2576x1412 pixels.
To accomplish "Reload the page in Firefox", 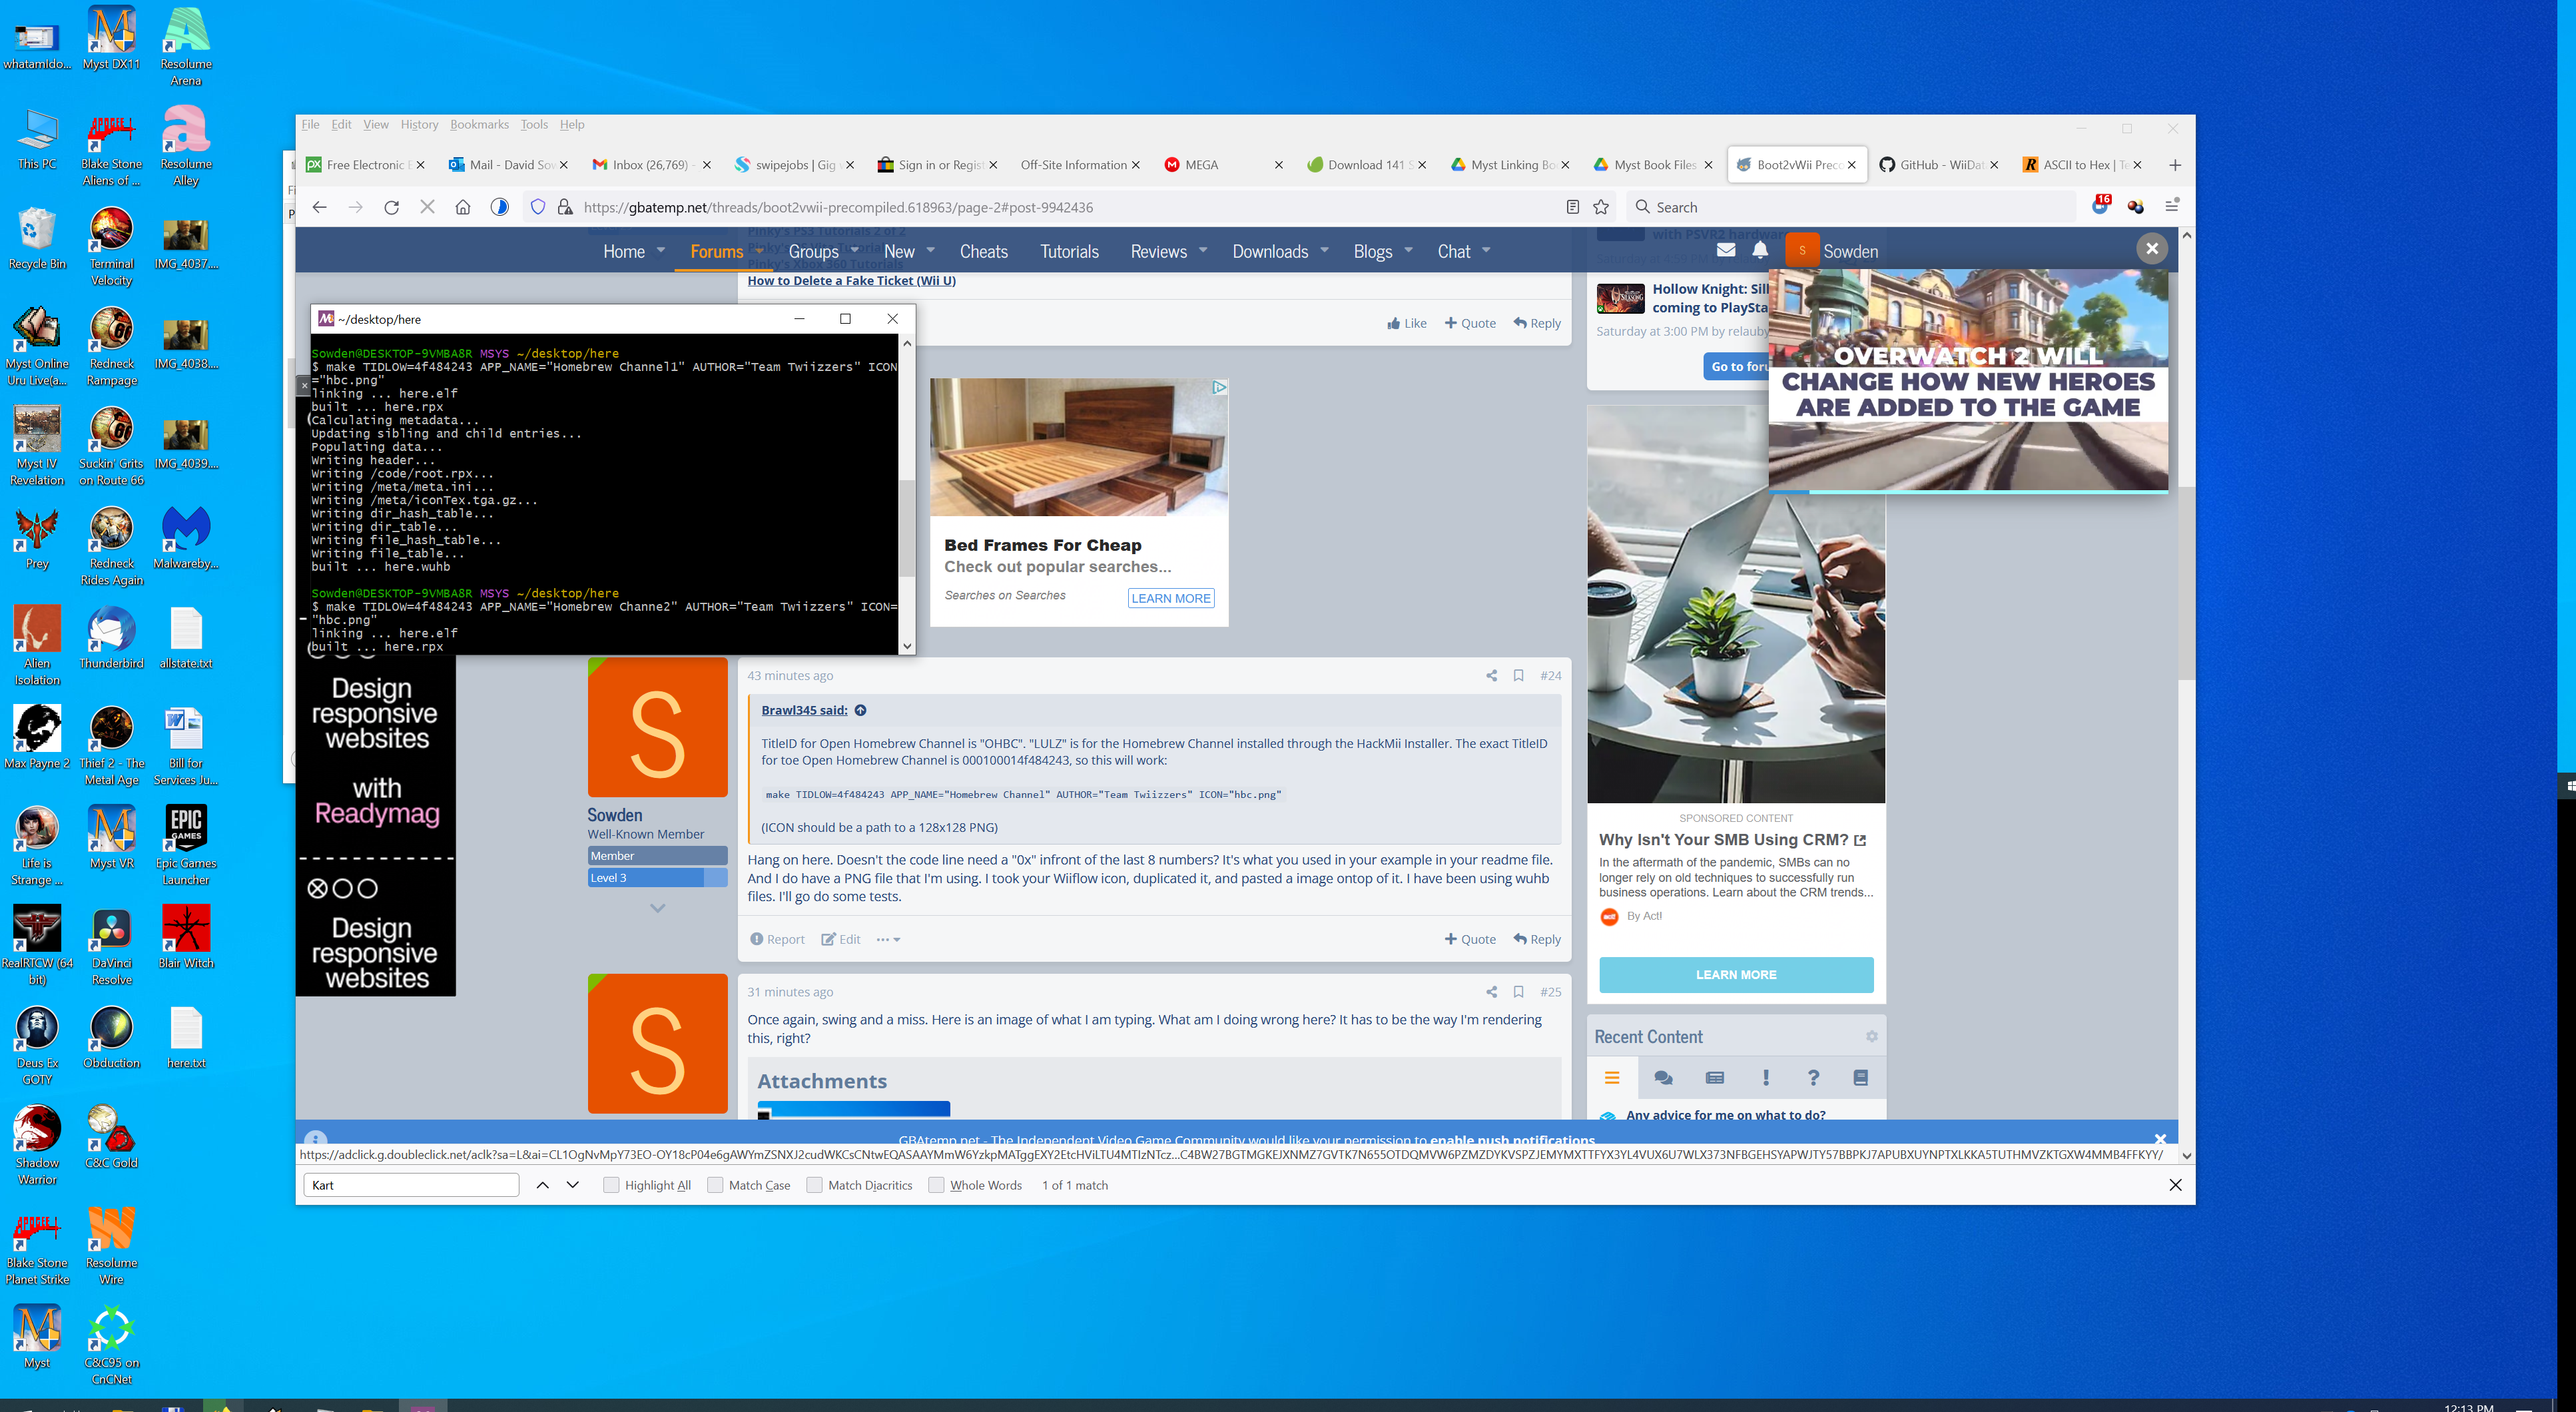I will 391,207.
